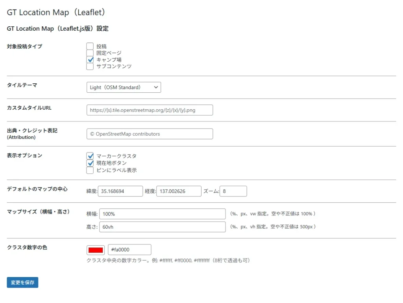Image resolution: width=403 pixels, height=303 pixels.
Task: Click the 横幅 map width field
Action: click(x=163, y=214)
